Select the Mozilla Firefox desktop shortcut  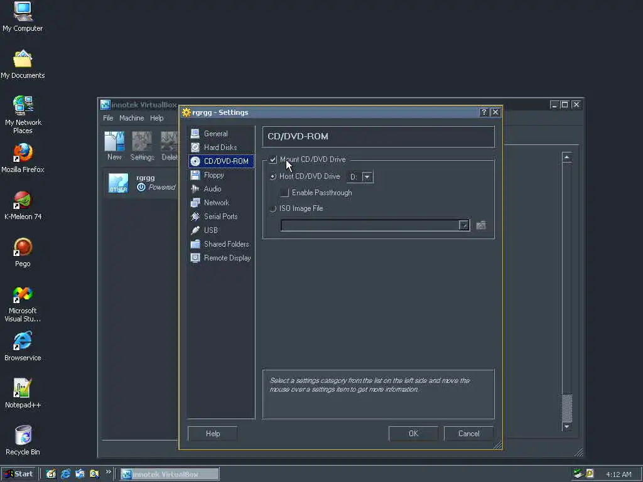click(23, 158)
